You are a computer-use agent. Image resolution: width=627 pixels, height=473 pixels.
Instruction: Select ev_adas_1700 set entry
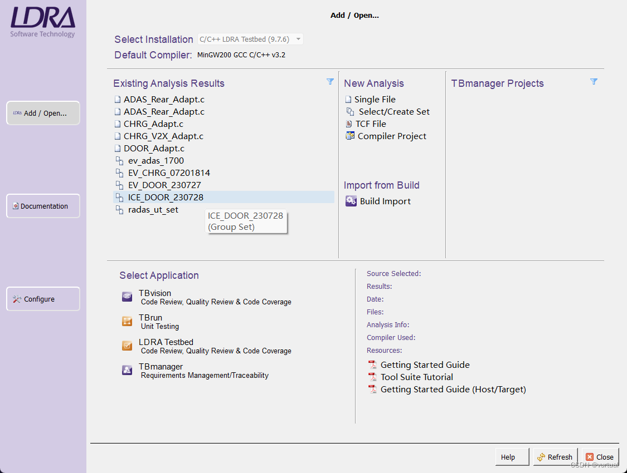[x=156, y=160]
